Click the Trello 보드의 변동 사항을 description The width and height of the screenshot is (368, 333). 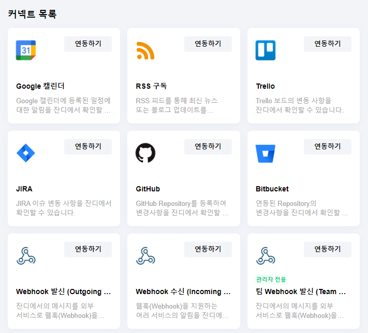tap(300, 105)
